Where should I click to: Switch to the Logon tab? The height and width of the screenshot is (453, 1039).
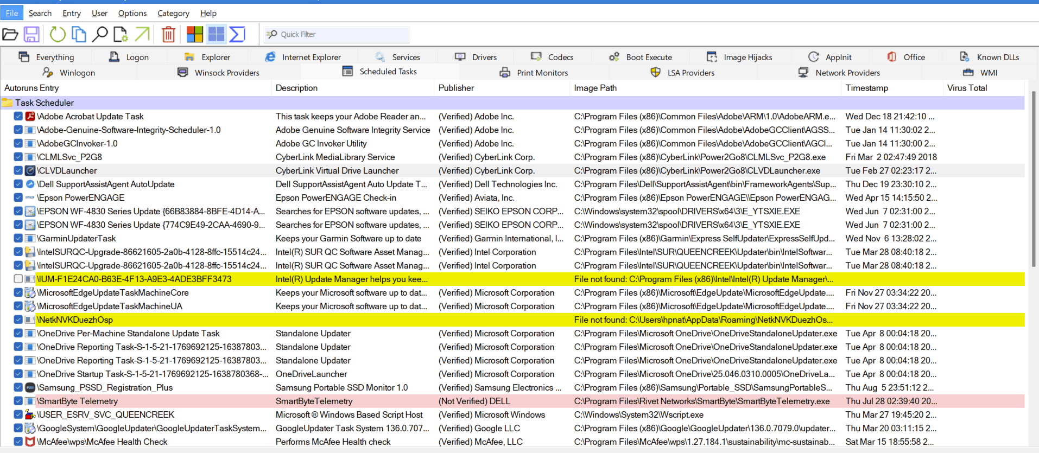129,57
